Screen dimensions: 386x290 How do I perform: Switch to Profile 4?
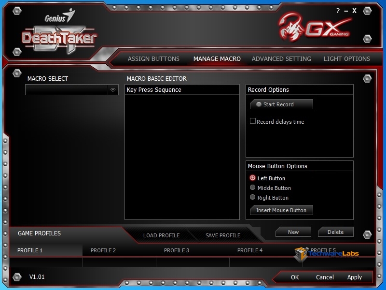coord(250,250)
